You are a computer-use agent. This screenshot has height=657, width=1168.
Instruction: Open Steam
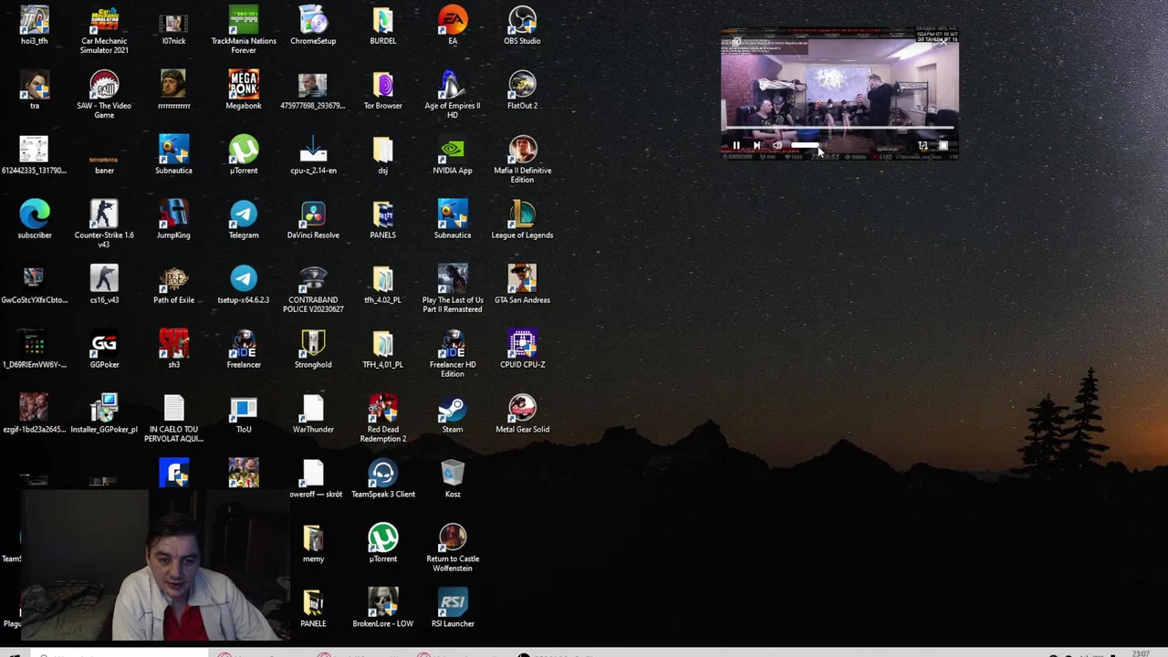pos(453,413)
